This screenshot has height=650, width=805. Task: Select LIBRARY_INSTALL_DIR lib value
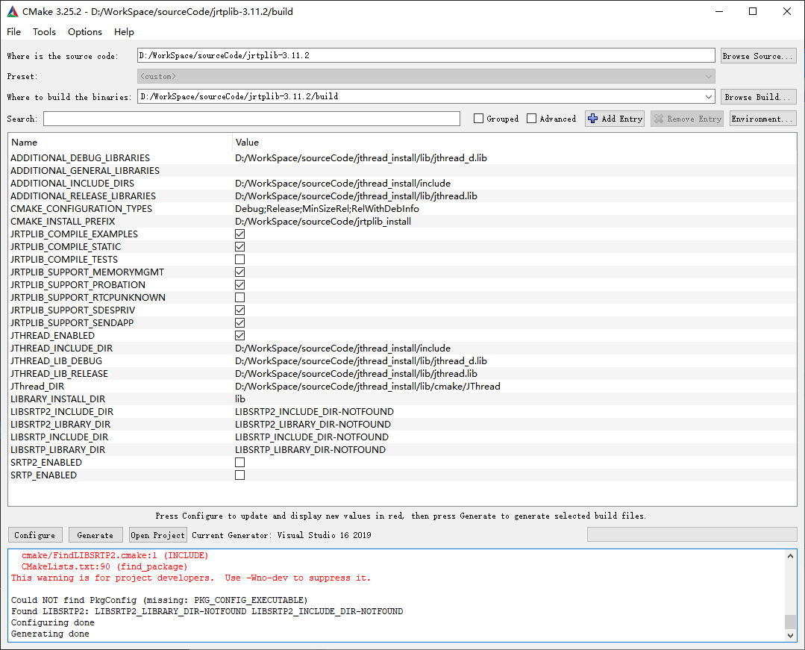(x=240, y=399)
